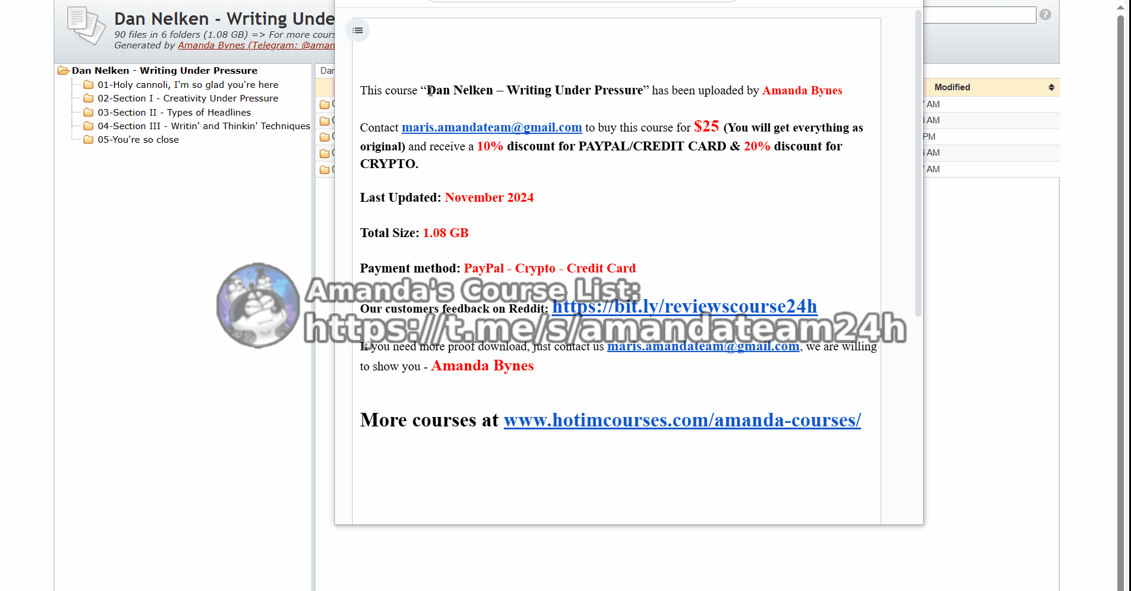This screenshot has height=591, width=1131.
Task: Select the root Dan Nelken folder icon
Action: click(x=63, y=71)
